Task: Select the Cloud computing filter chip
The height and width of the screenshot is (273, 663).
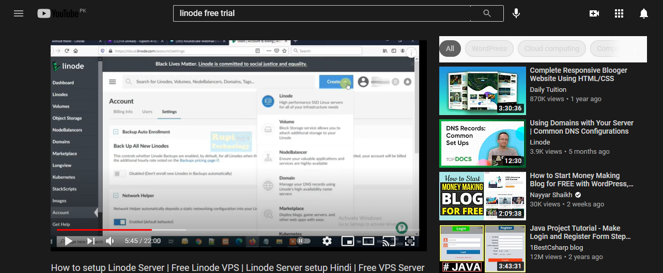Action: point(552,49)
